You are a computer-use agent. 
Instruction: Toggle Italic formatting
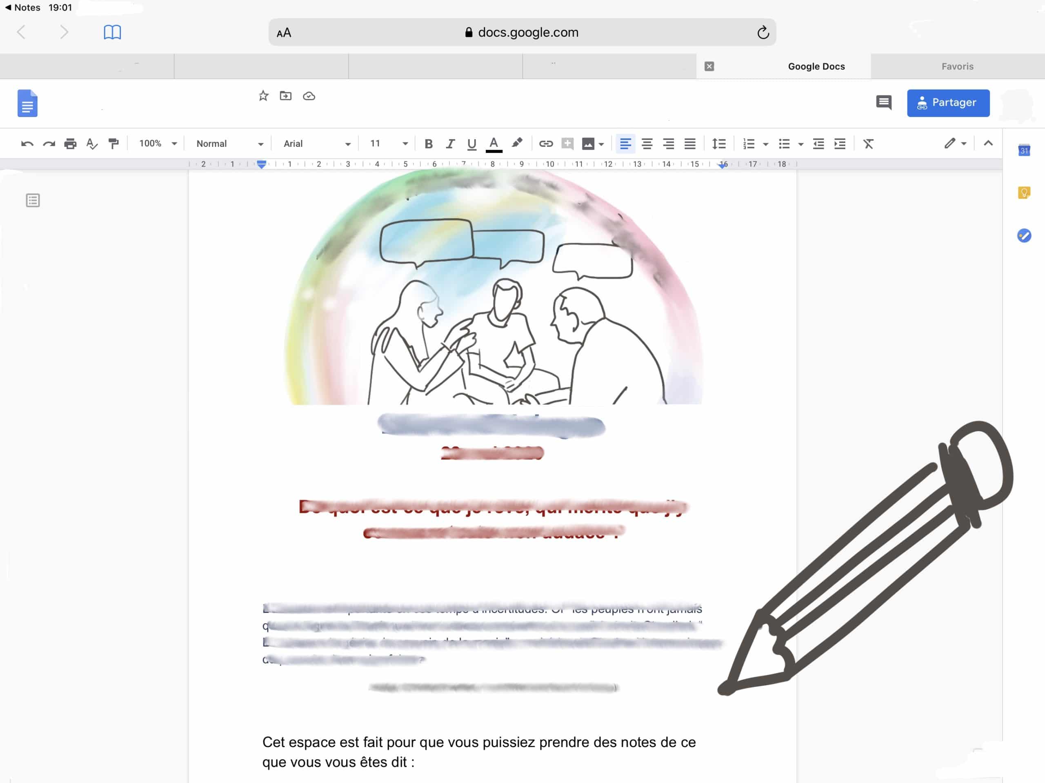(450, 144)
